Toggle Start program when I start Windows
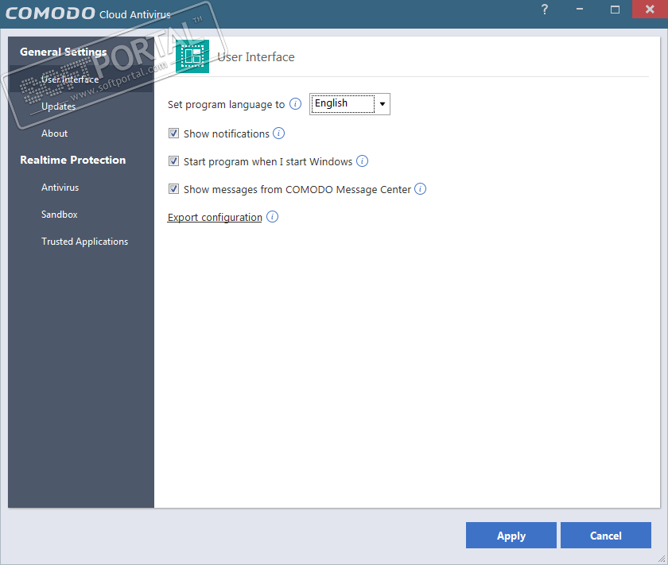Screen dimensions: 668x565 coord(173,161)
